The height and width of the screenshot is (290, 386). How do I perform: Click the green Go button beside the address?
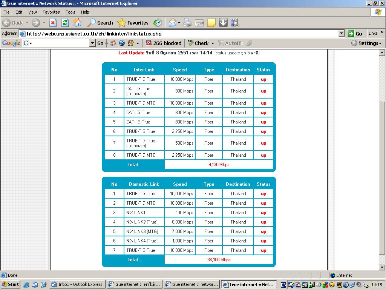click(x=355, y=34)
